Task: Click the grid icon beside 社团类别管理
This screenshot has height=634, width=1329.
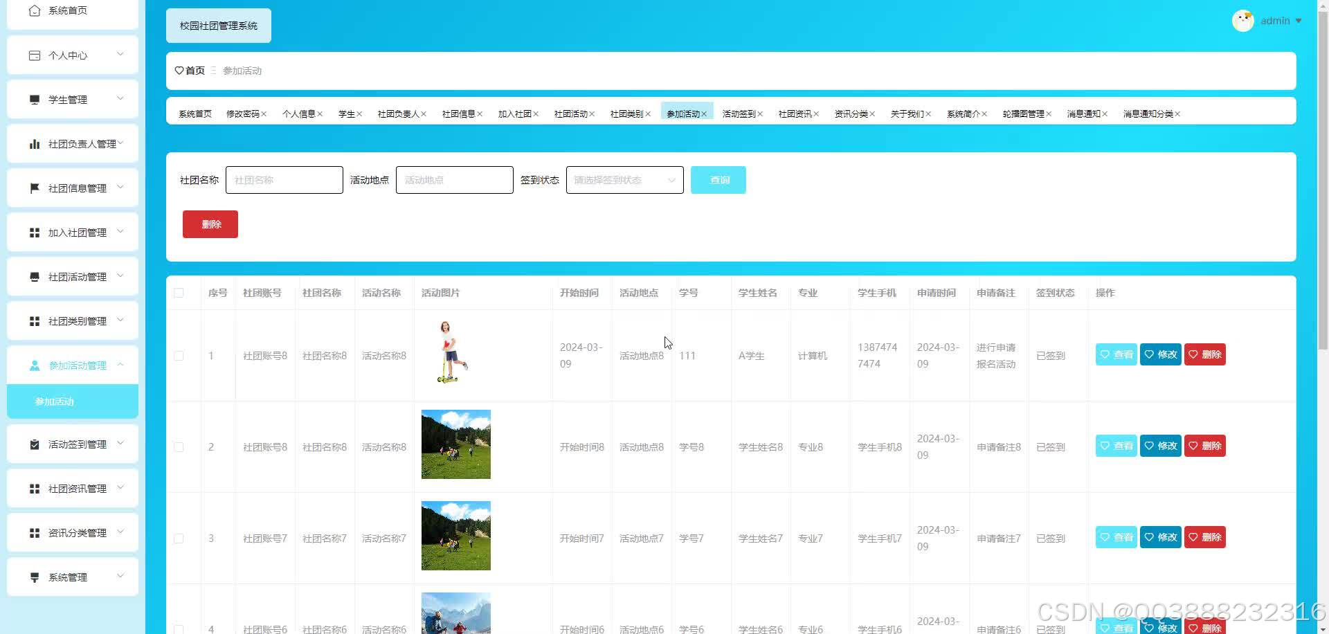Action: (35, 321)
